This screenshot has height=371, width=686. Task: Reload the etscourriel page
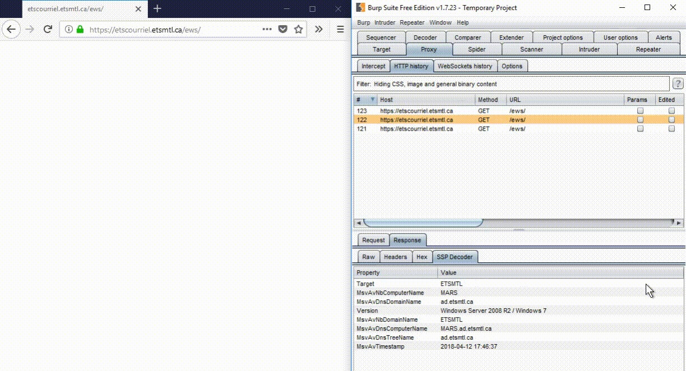coord(48,29)
